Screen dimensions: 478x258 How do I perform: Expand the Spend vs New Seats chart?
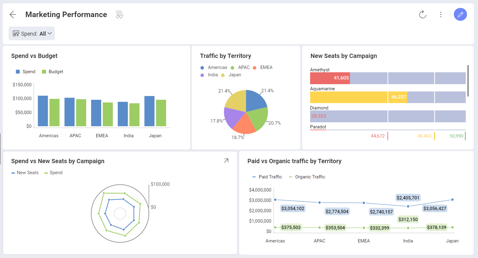[226, 160]
